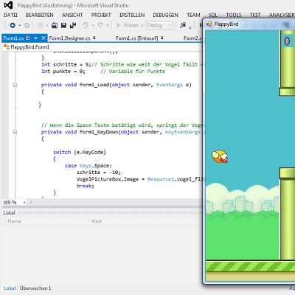The image size is (295, 295).
Task: Switch to the Lokal bottom tab
Action: (10, 288)
